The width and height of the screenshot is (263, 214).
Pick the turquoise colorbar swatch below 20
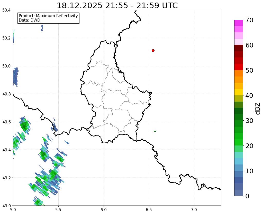click(x=239, y=155)
